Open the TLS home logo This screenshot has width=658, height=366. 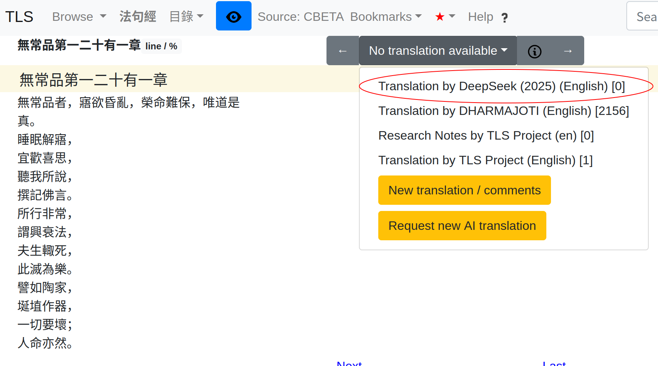19,17
